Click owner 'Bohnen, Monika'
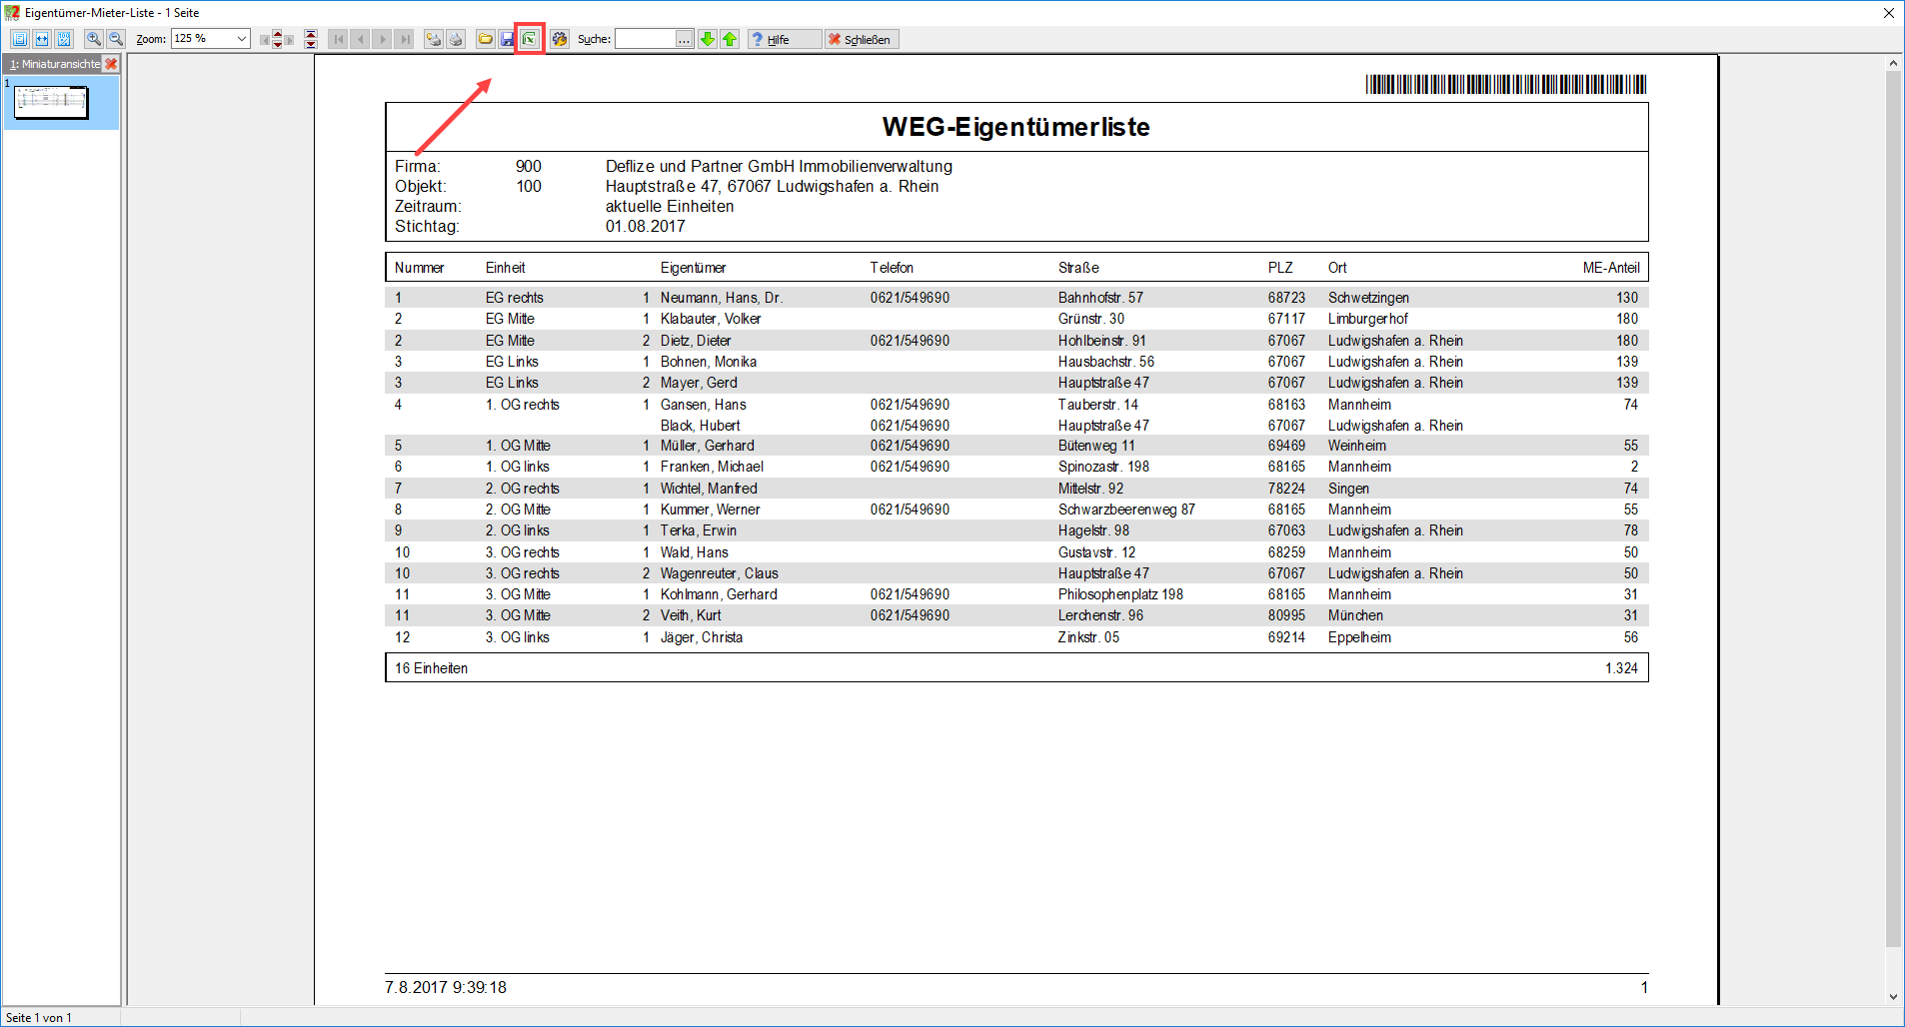 pos(709,362)
